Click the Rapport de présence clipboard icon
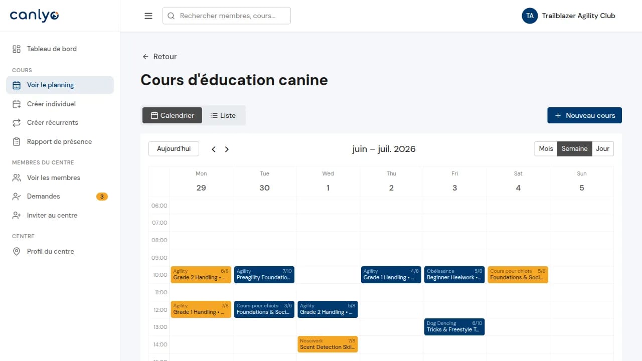Viewport: 642px width, 361px height. 17,141
